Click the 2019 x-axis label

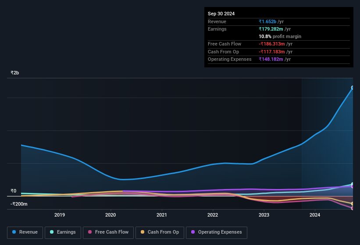click(60, 215)
